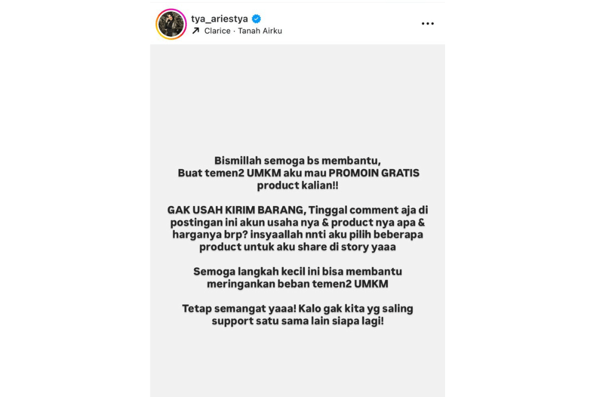Click the checkmark inside the verified badge
The image size is (595, 397).
(x=256, y=18)
